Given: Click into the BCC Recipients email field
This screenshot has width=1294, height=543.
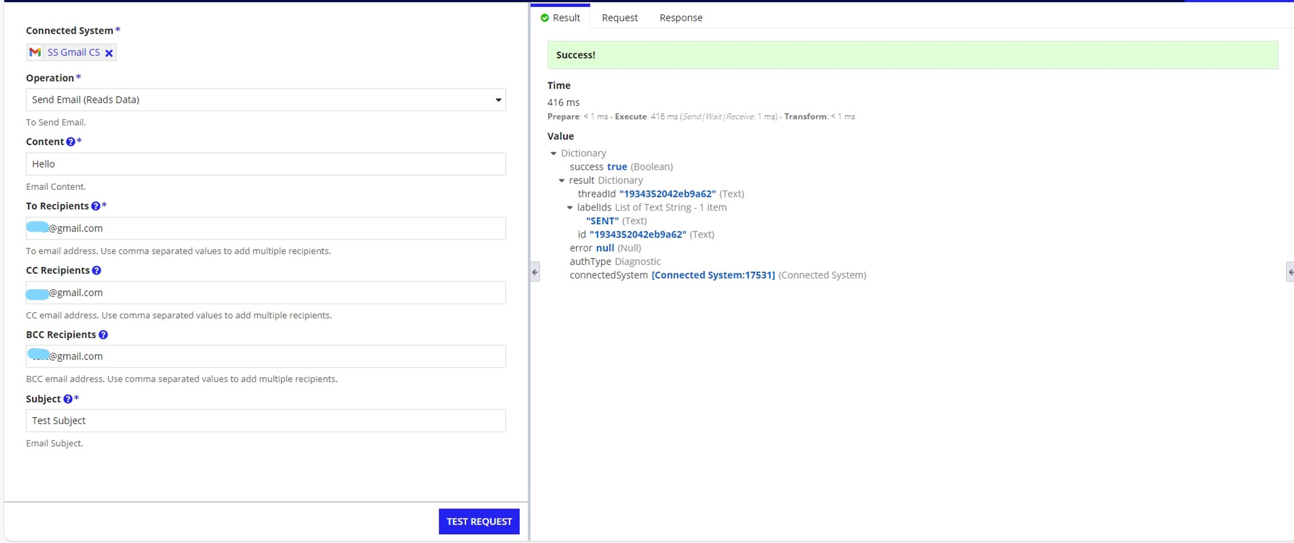Looking at the screenshot, I should [x=266, y=356].
